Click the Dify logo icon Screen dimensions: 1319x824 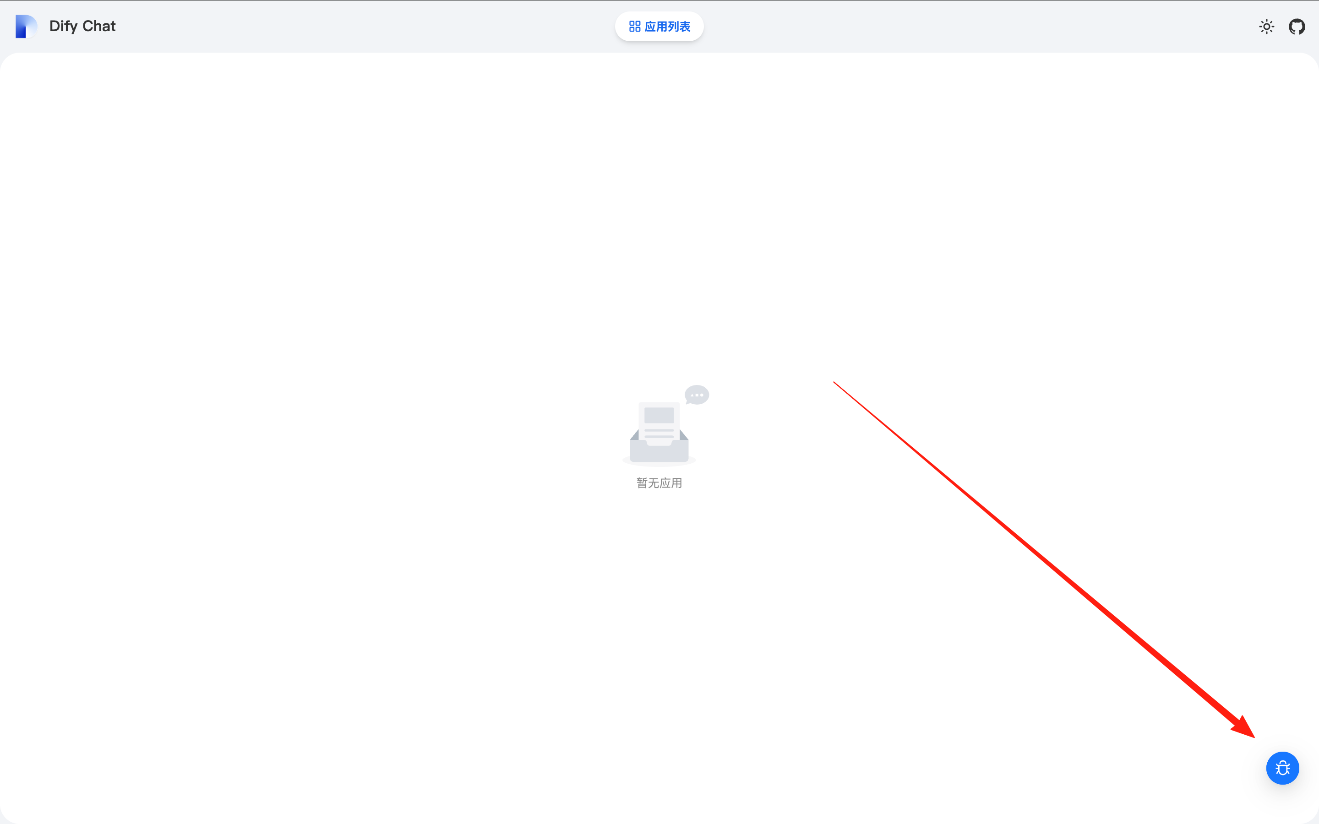coord(26,26)
